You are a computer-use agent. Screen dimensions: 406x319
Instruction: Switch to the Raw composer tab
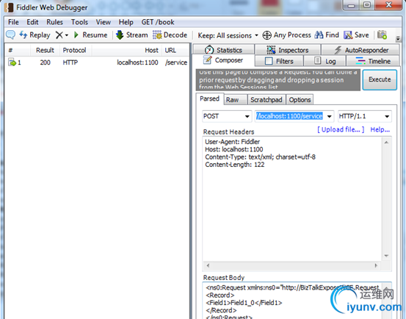(x=235, y=100)
